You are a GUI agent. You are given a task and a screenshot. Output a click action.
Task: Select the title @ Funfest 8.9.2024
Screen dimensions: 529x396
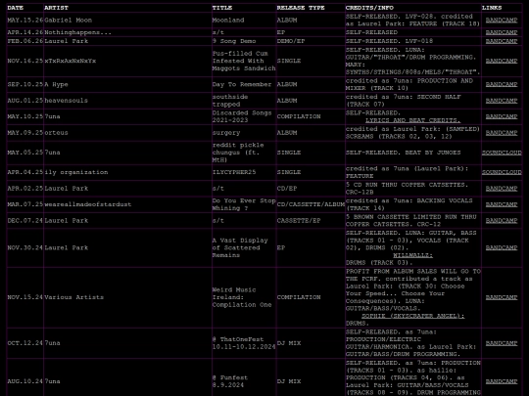pos(230,381)
